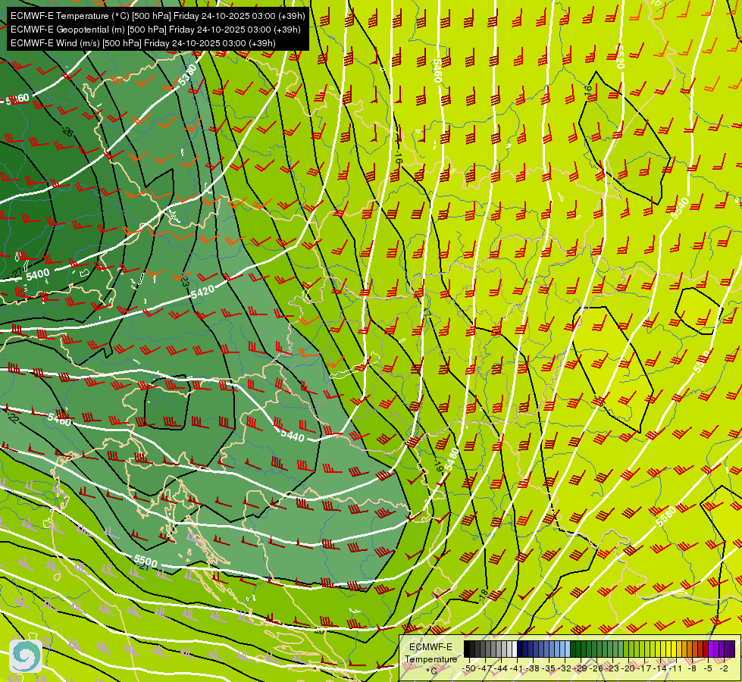Click the -26 isotherm label
The width and height of the screenshot is (742, 682).
[67, 132]
